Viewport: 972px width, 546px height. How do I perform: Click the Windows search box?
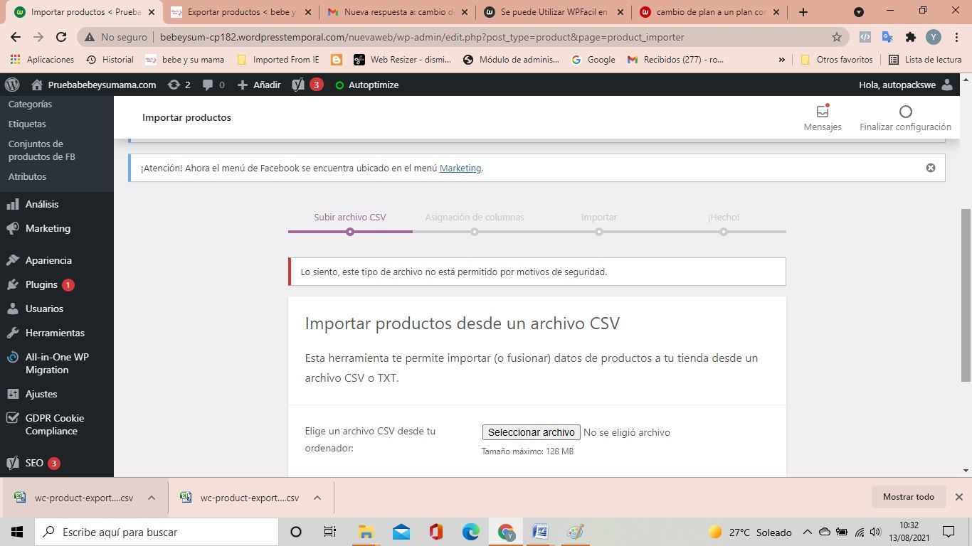coord(157,532)
